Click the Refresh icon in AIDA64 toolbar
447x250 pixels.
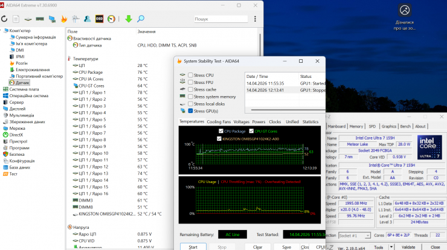click(4, 19)
